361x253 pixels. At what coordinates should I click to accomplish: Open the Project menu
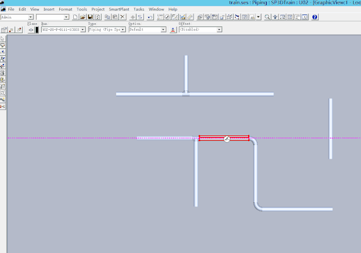pyautogui.click(x=98, y=9)
